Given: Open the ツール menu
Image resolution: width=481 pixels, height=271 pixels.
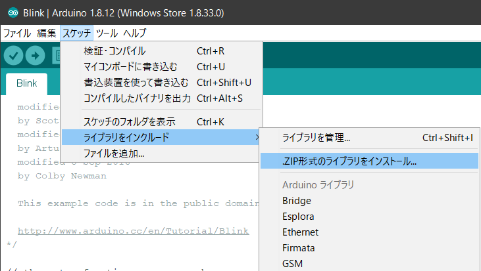Looking at the screenshot, I should pyautogui.click(x=107, y=33).
